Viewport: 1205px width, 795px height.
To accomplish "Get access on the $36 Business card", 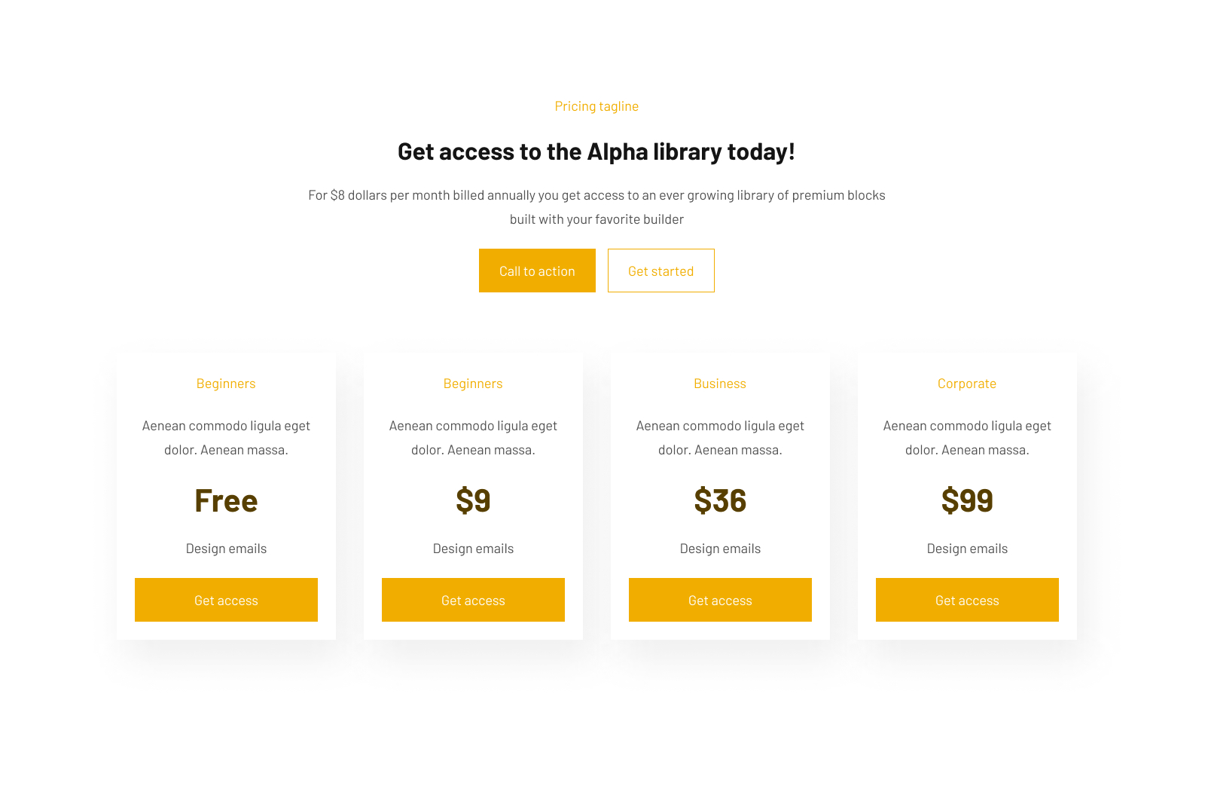I will point(720,600).
